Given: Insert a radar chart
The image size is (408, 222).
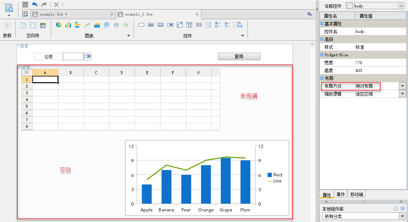Looking at the screenshot, I should click(116, 25).
